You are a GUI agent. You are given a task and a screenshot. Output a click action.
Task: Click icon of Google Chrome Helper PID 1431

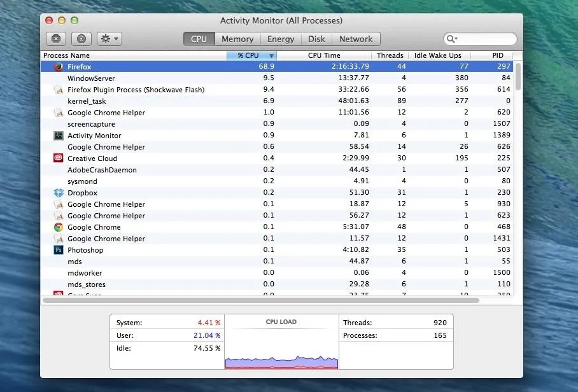tap(58, 239)
